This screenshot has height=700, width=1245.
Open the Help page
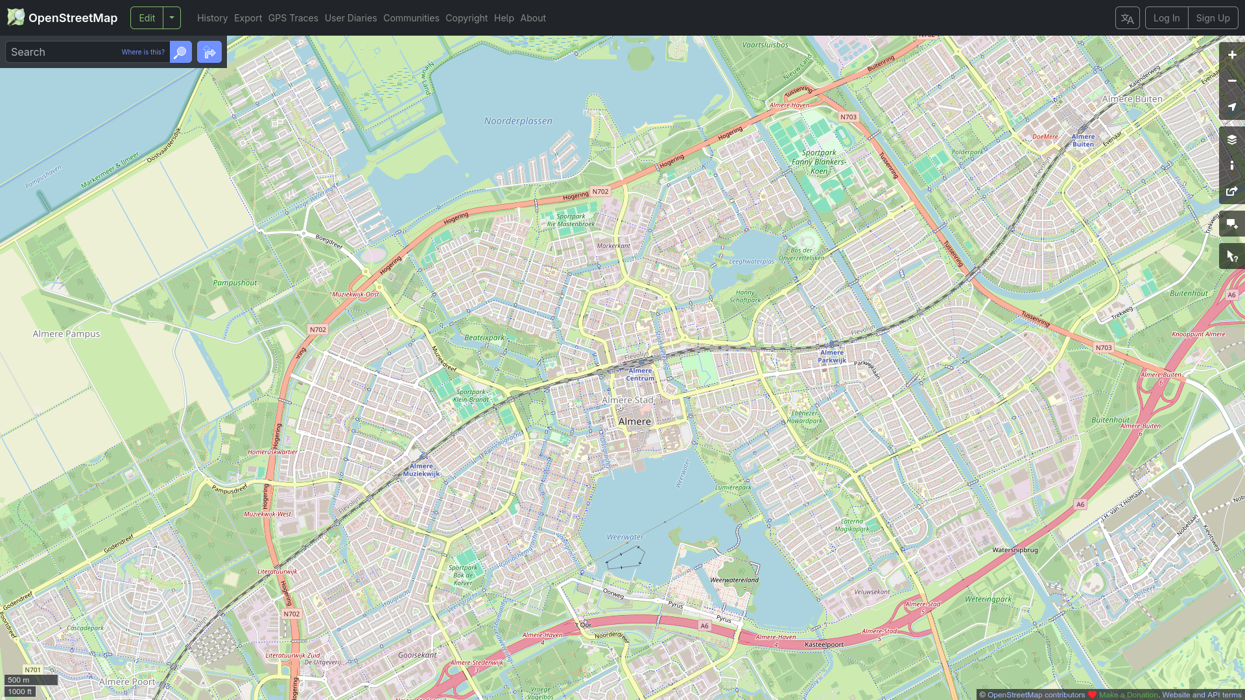[x=504, y=18]
